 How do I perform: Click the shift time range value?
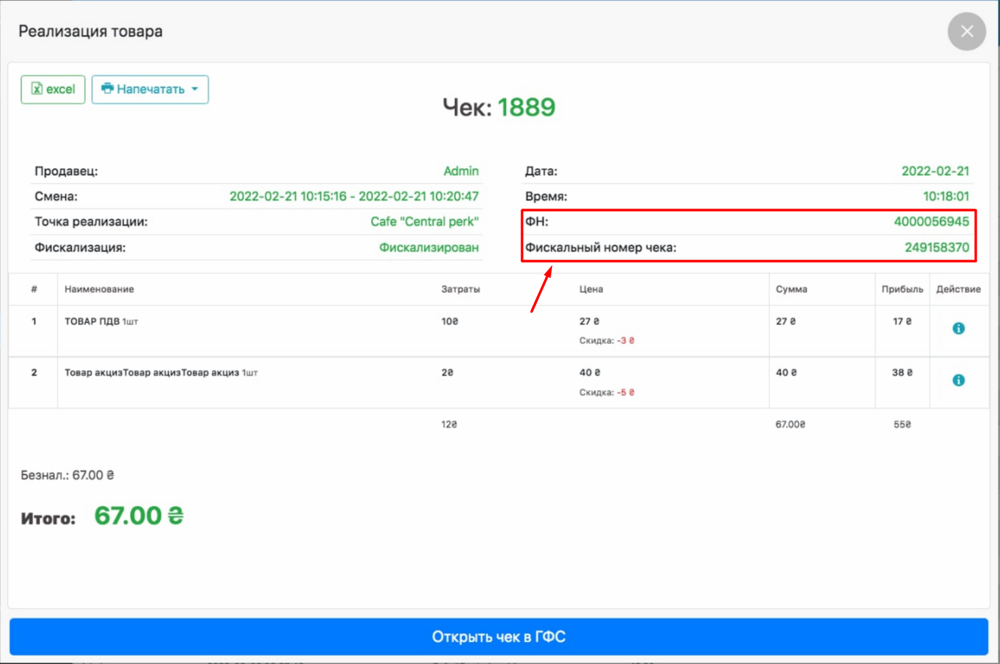(353, 197)
